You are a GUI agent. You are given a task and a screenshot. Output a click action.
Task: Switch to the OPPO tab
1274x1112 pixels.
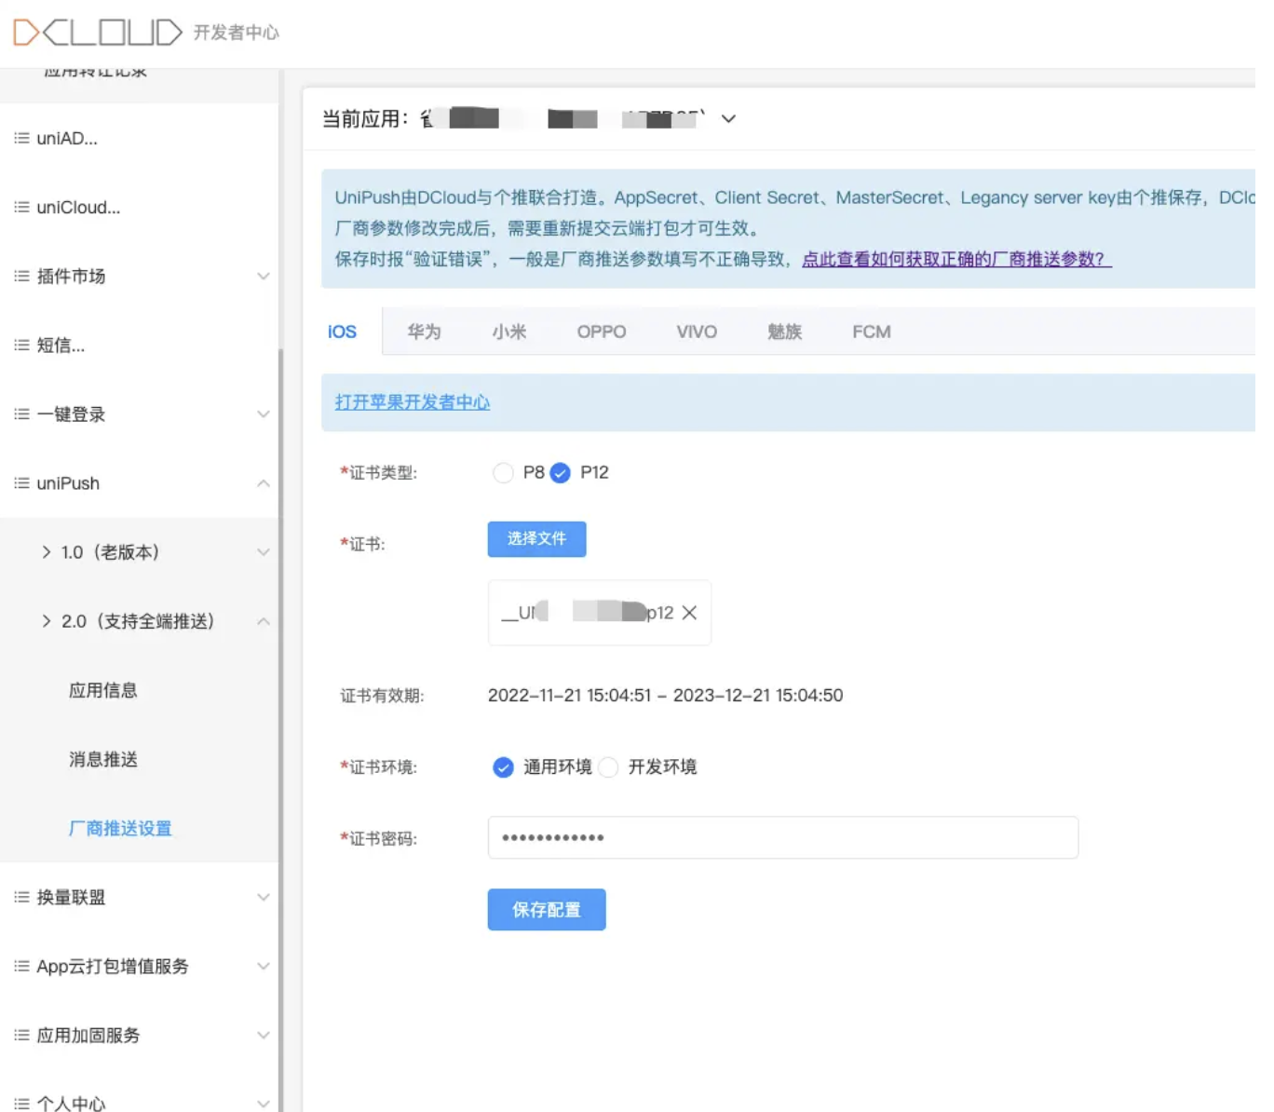pos(602,332)
